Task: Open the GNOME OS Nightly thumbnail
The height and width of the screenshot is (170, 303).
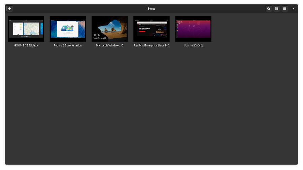Action: (x=26, y=29)
